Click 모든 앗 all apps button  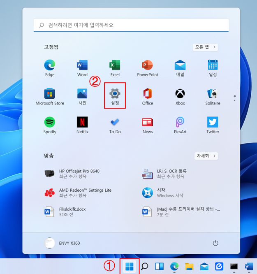coord(205,47)
